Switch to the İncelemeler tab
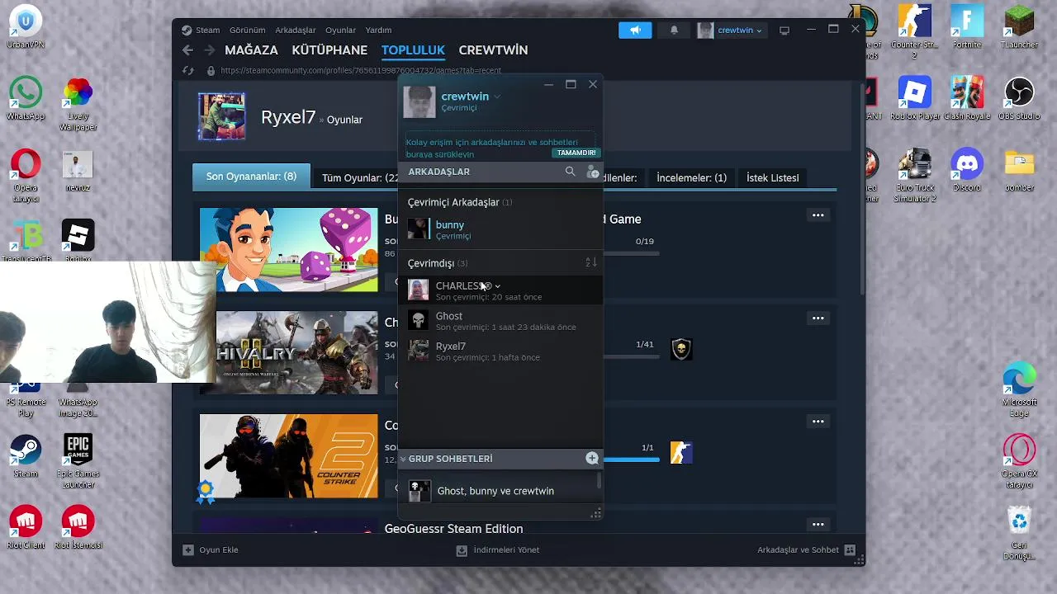Image resolution: width=1057 pixels, height=594 pixels. point(691,177)
